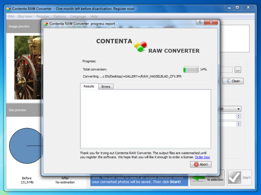Click the fire engine image preview thumbnail
This screenshot has width=261, height=195.
pos(28,68)
